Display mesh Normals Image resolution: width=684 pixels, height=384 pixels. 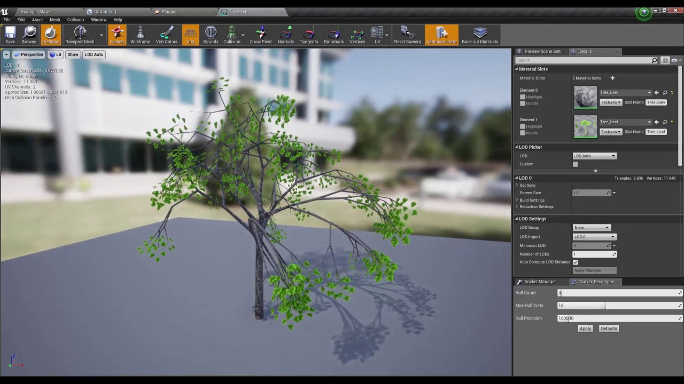tap(285, 35)
